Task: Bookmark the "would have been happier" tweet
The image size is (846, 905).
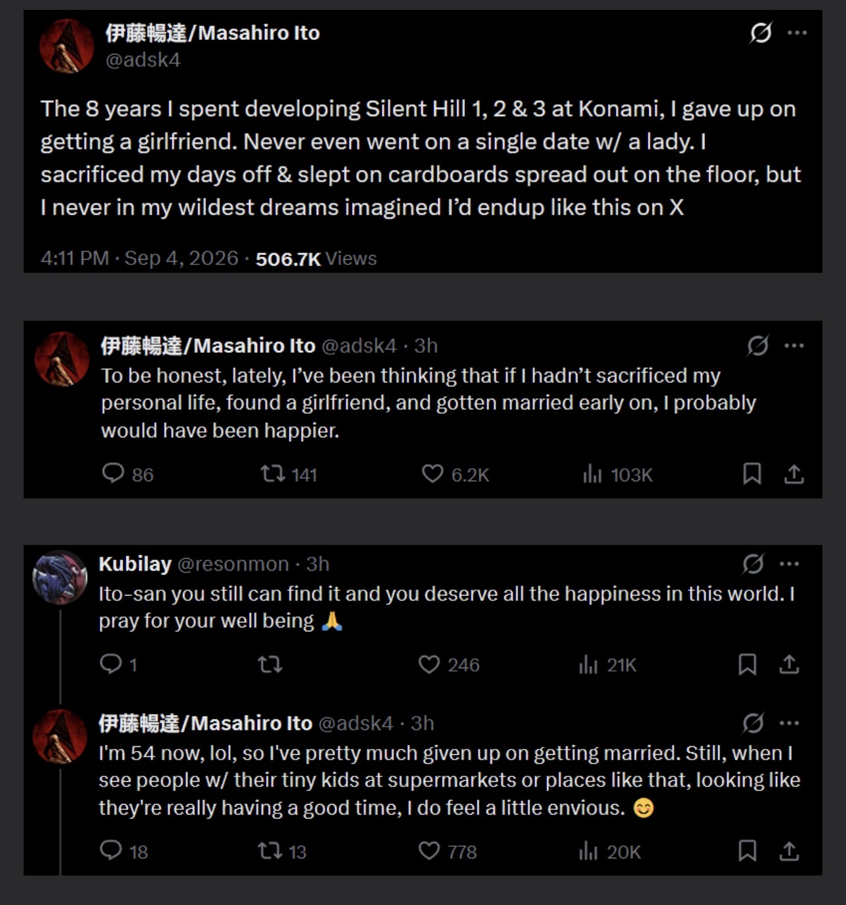Action: point(752,473)
